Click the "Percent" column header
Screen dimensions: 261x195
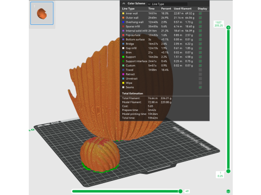166,9
